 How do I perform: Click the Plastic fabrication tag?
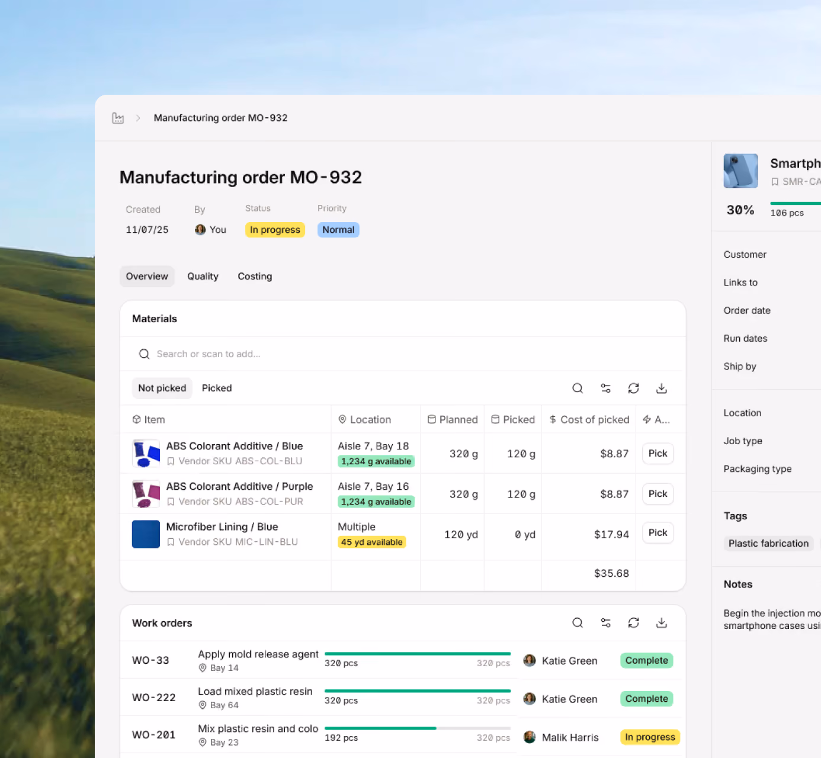pyautogui.click(x=768, y=544)
